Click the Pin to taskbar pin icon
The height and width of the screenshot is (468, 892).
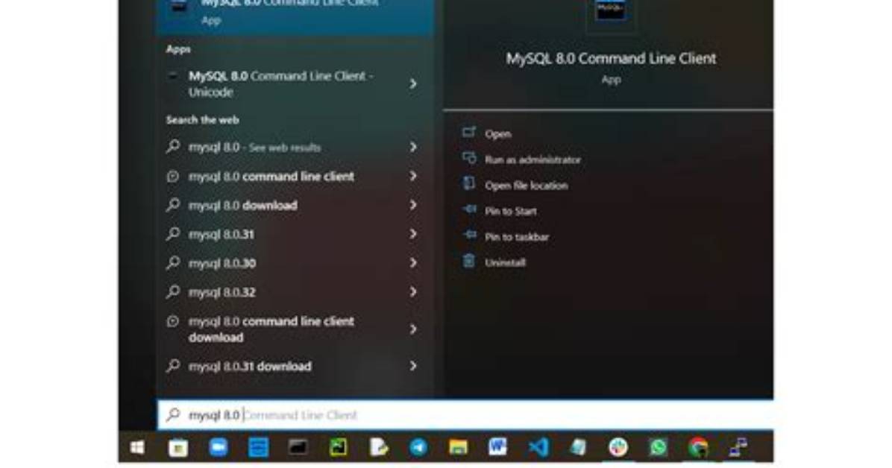(469, 235)
